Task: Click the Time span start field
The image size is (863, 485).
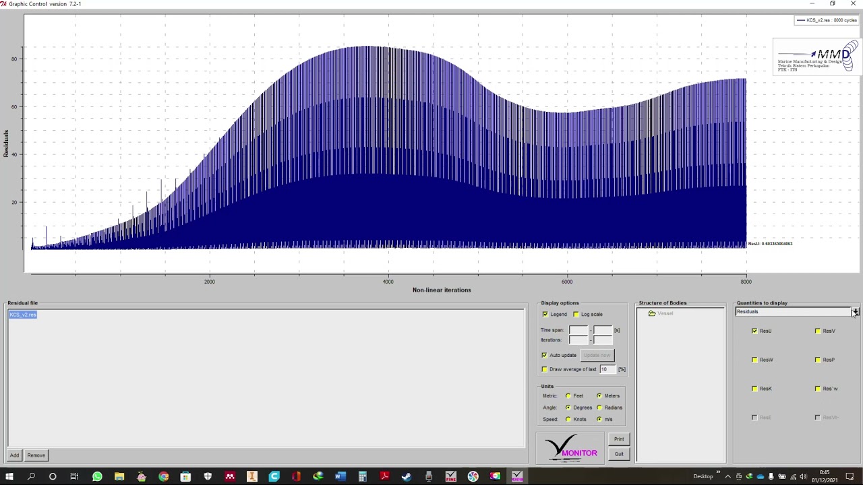Action: tap(578, 330)
